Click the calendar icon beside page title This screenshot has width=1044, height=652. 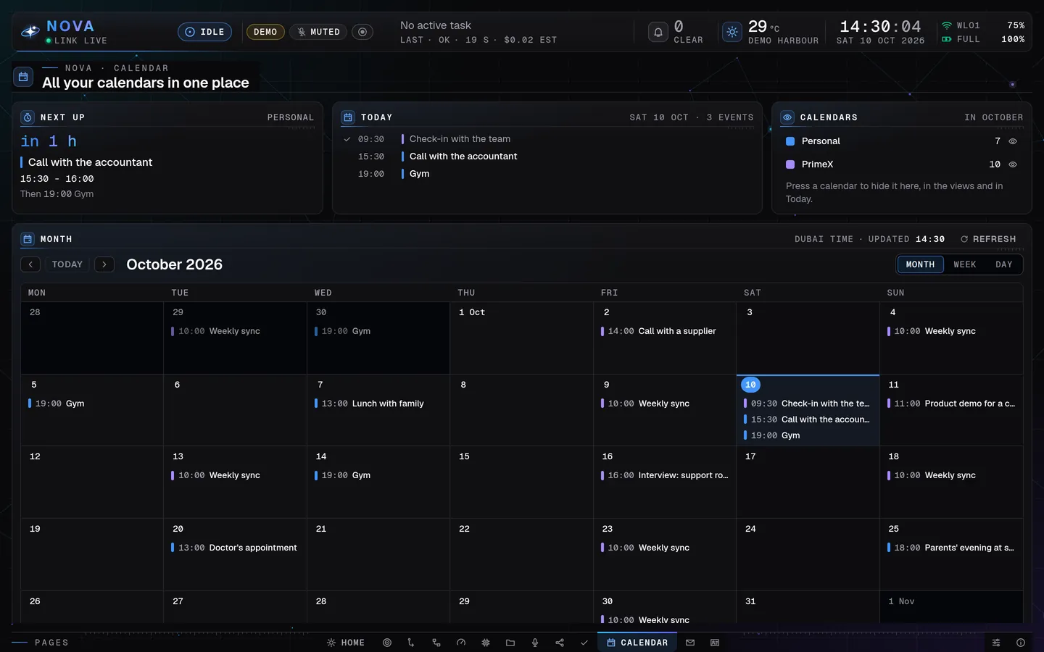click(23, 76)
